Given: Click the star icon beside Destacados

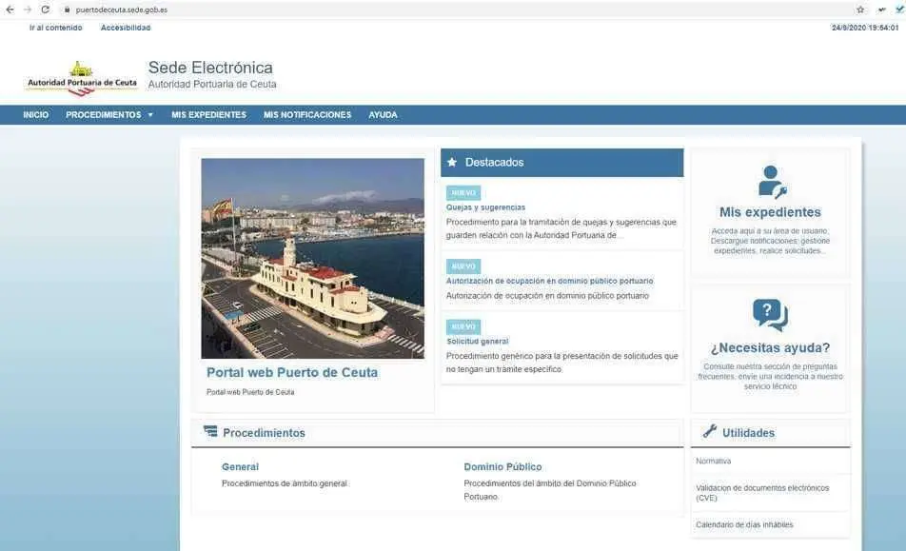Looking at the screenshot, I should (452, 163).
